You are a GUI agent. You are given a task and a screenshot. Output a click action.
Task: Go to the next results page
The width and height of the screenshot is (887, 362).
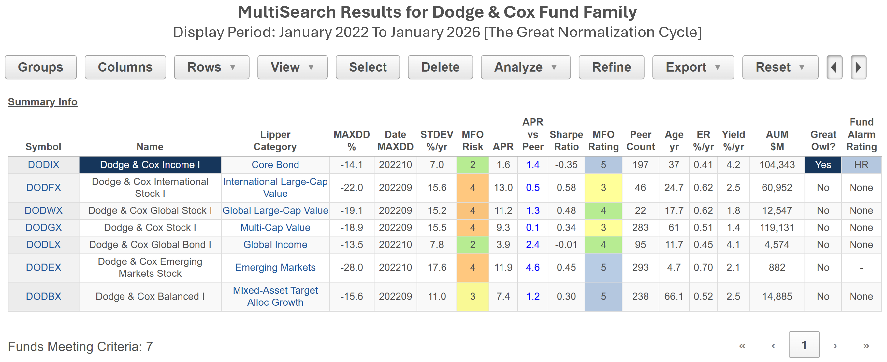point(835,346)
